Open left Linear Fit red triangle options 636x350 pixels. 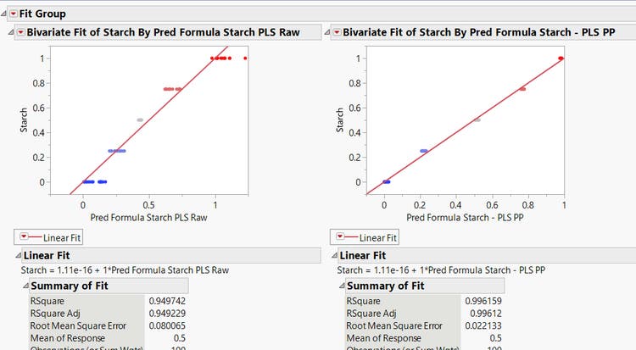[23, 237]
